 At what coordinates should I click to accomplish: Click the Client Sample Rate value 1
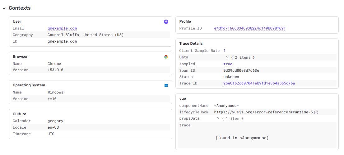point(225,51)
